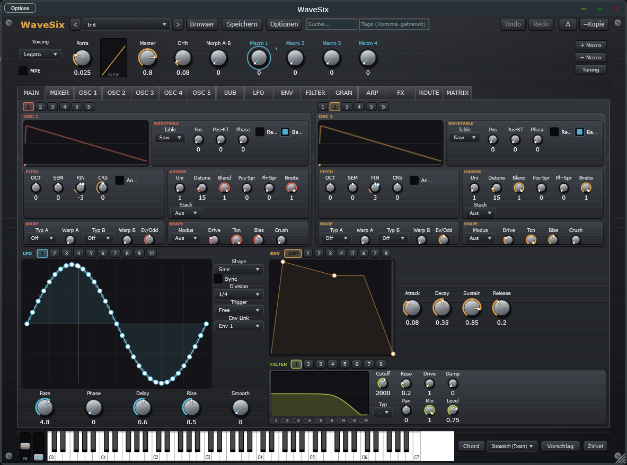Go to next preset with > arrow
The height and width of the screenshot is (465, 627).
pos(178,24)
